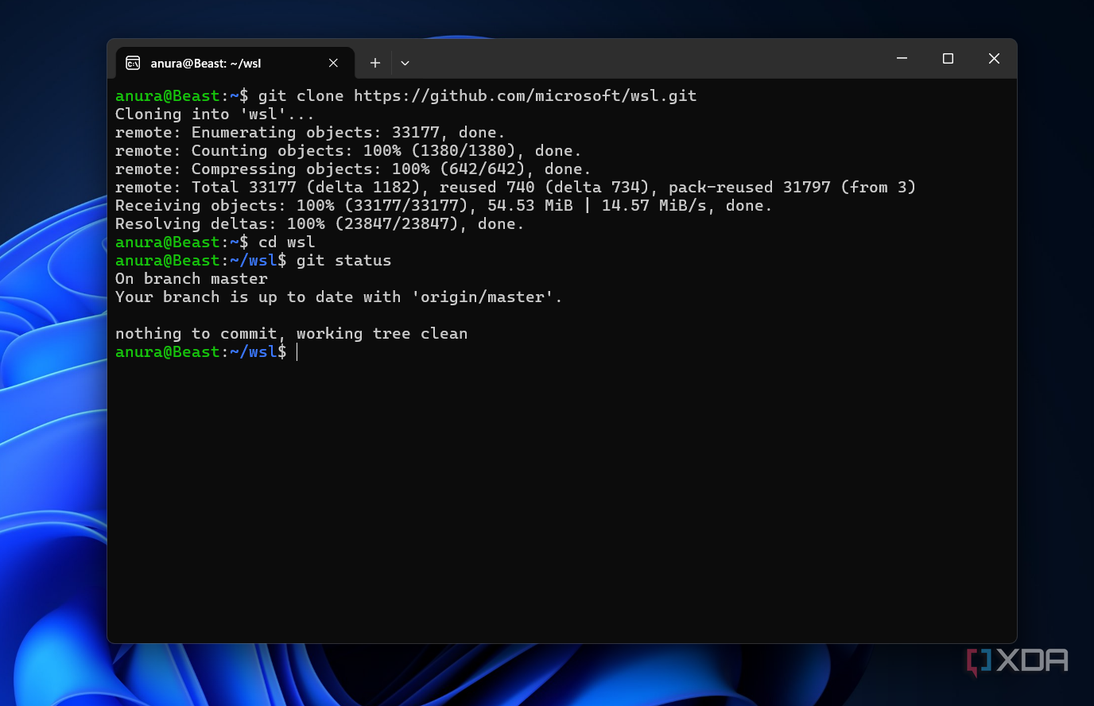
Task: Click the "Your branch is up to date" line
Action: click(339, 297)
